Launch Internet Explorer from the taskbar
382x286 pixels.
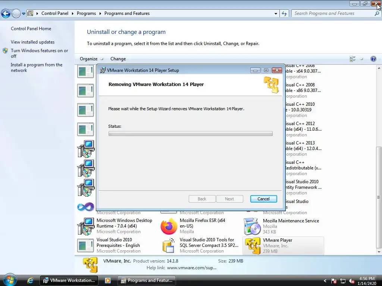tap(30, 280)
